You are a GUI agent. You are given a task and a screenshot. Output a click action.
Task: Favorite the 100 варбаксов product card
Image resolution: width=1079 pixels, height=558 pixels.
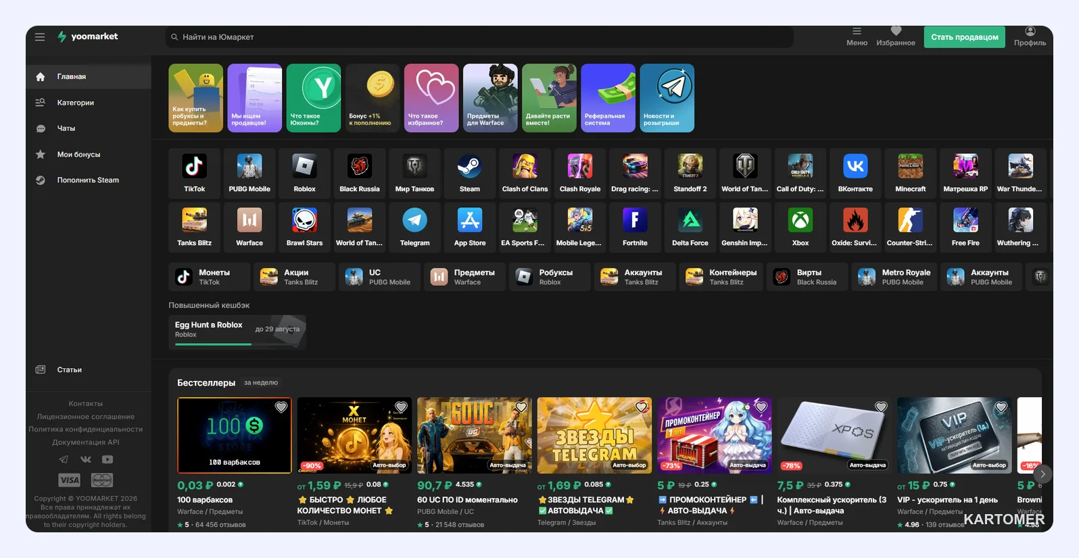pos(281,407)
